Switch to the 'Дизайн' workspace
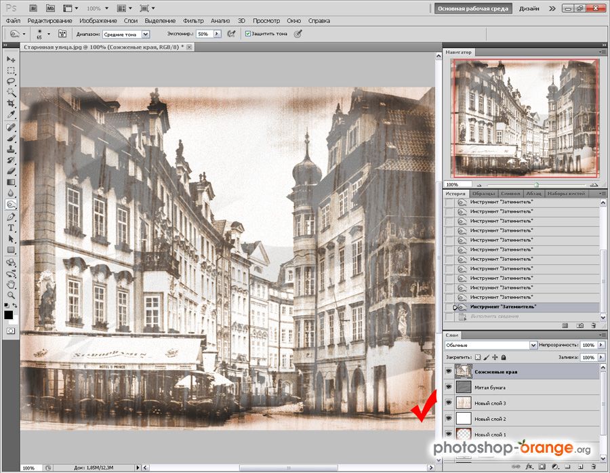Image resolution: width=610 pixels, height=473 pixels. coord(529,9)
